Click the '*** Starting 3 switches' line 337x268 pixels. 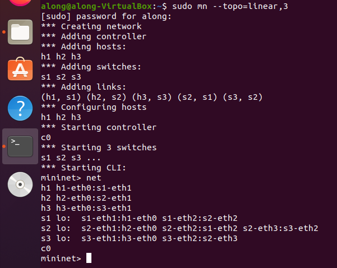[x=99, y=147]
